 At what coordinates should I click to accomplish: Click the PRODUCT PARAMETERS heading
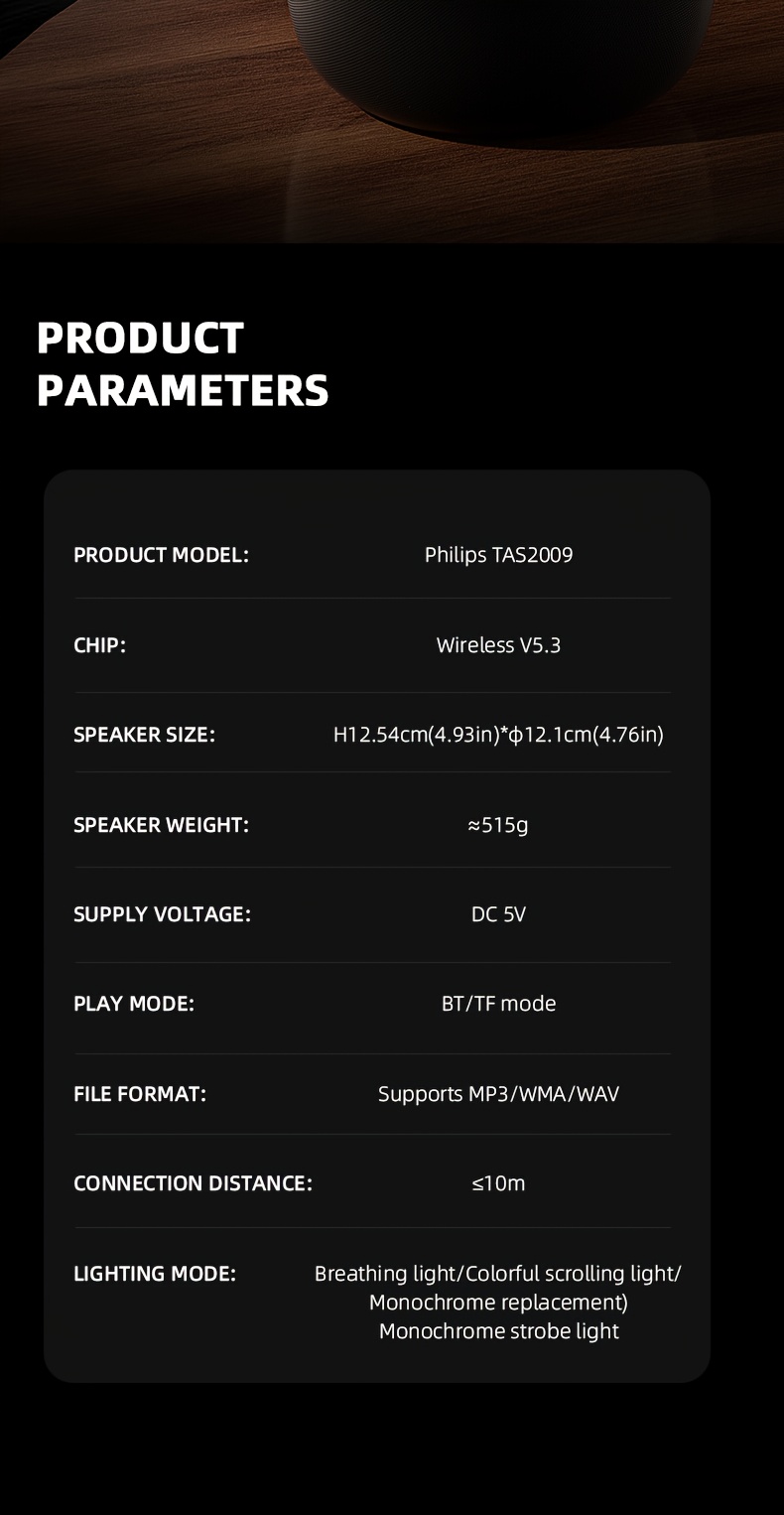182,364
